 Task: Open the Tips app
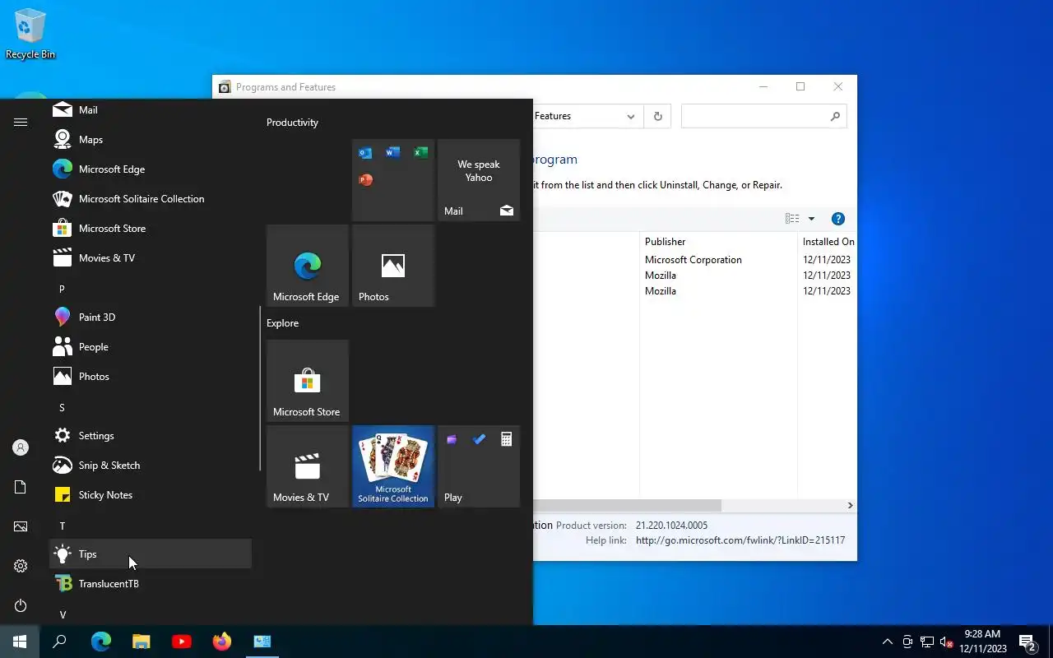click(151, 554)
